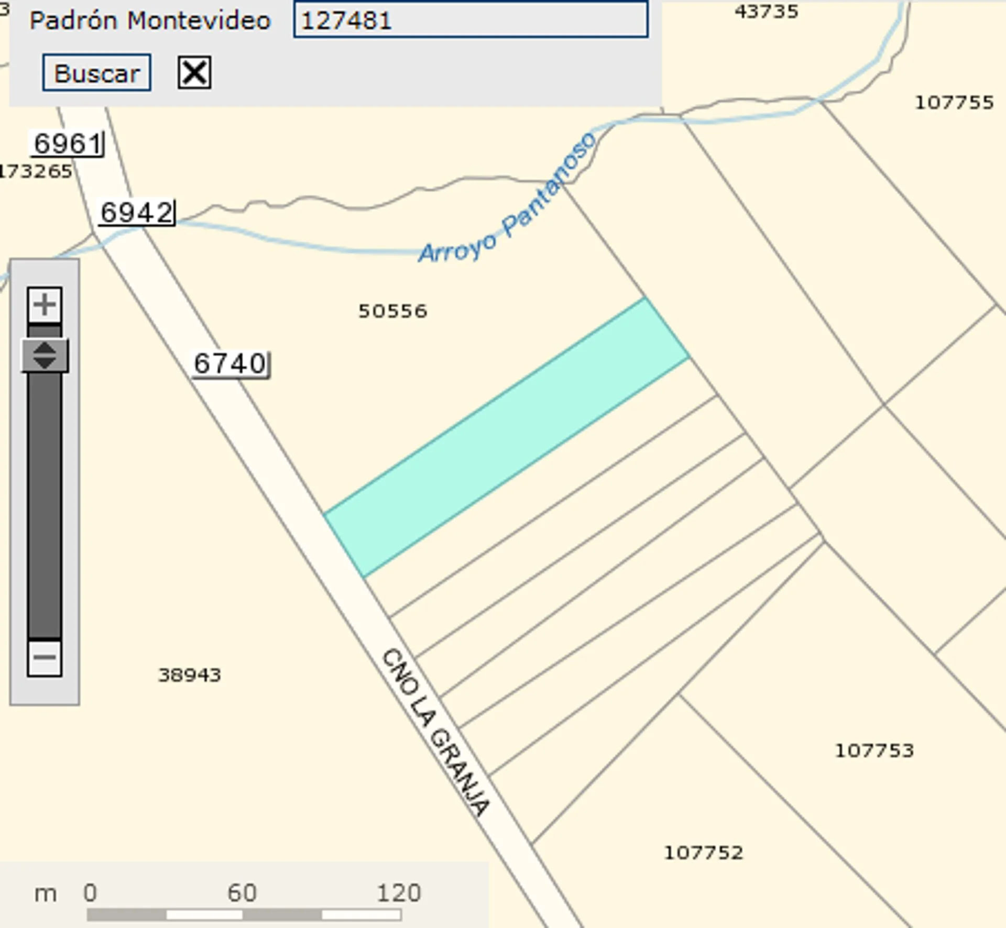Viewport: 1006px width, 928px height.
Task: Click parcel number 38943
Action: click(x=189, y=675)
